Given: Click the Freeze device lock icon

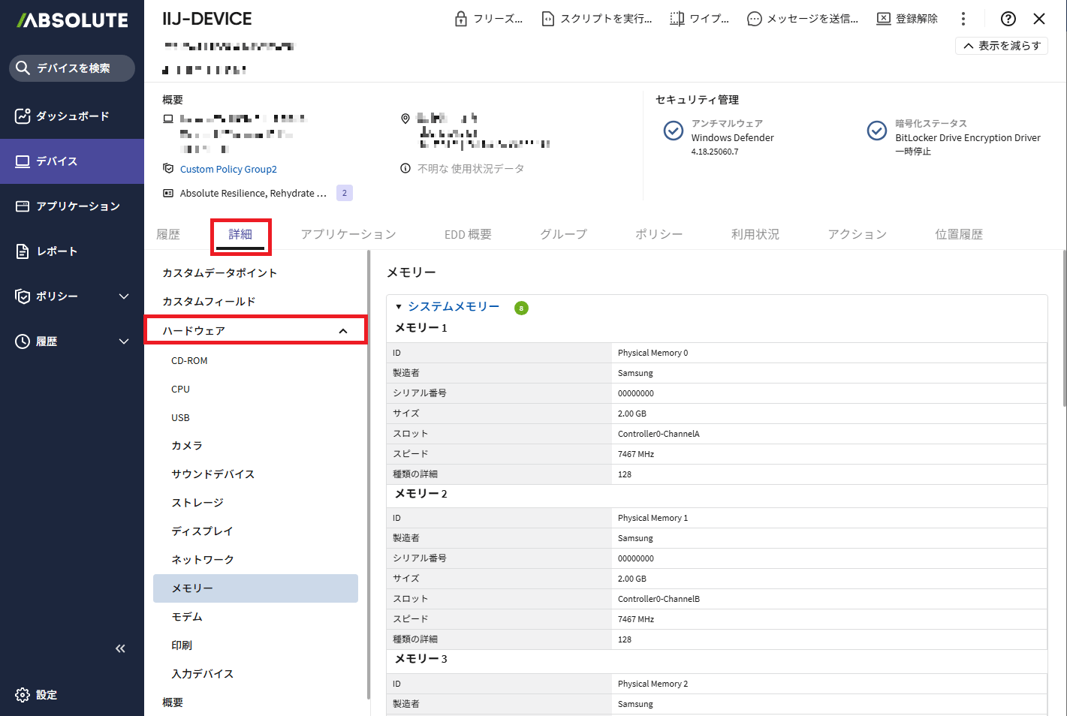Looking at the screenshot, I should (x=461, y=19).
